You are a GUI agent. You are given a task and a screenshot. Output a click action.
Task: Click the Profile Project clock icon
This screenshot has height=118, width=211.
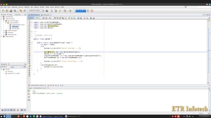70,11
